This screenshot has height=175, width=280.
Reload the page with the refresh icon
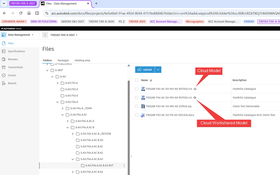pyautogui.click(x=21, y=13)
